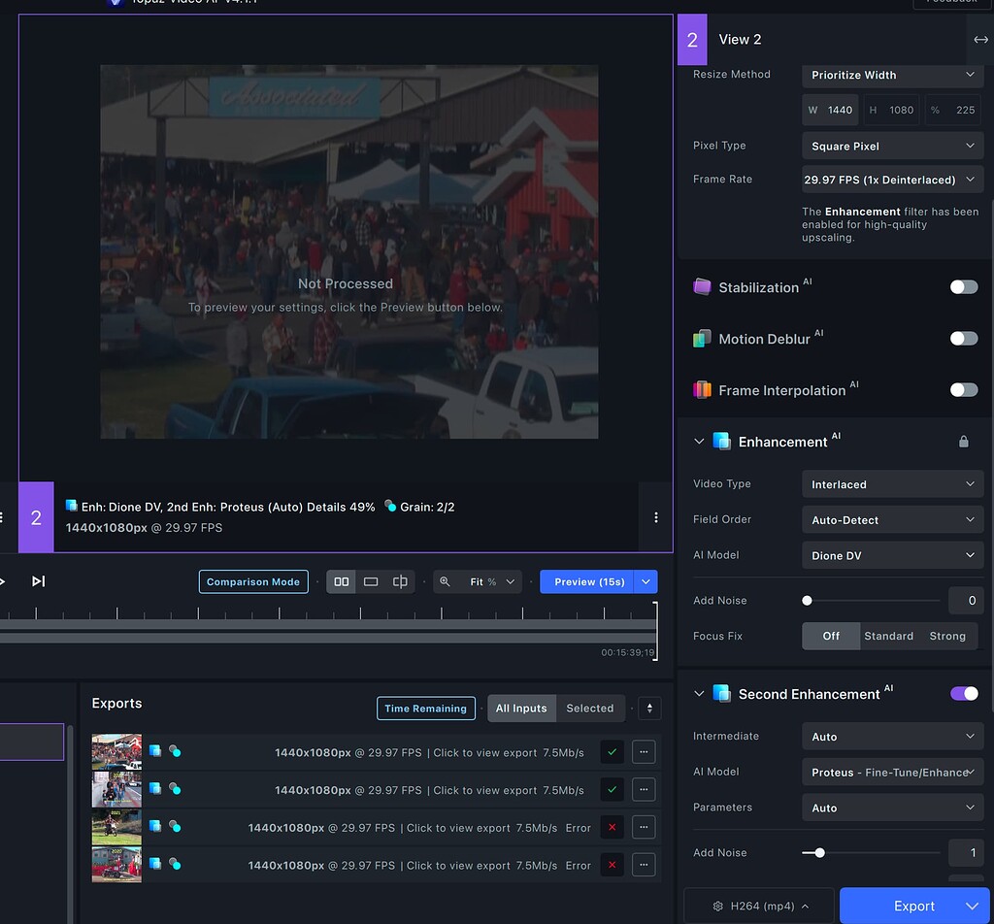Open the Resize Method dropdown

891,76
